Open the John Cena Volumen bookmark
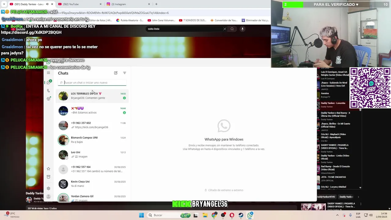 tap(162, 20)
